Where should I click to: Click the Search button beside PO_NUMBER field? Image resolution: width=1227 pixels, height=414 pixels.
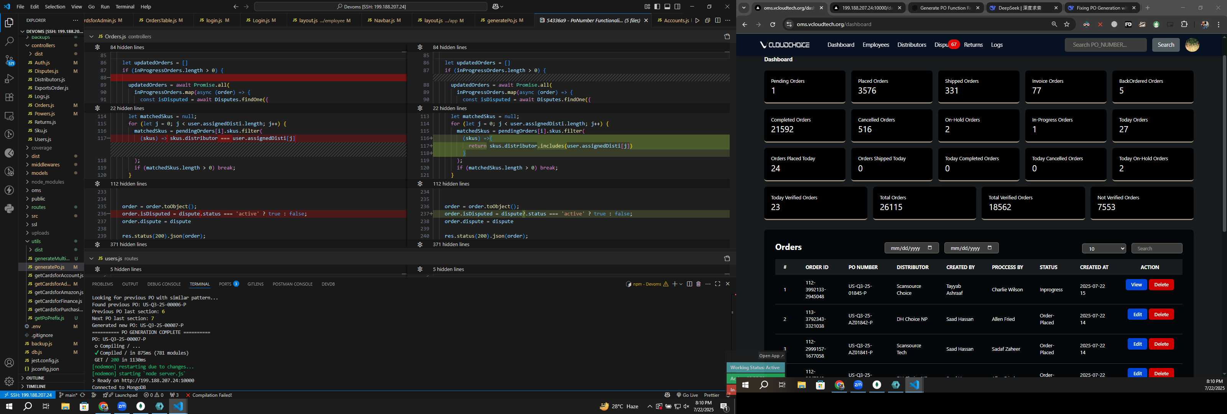(x=1166, y=45)
